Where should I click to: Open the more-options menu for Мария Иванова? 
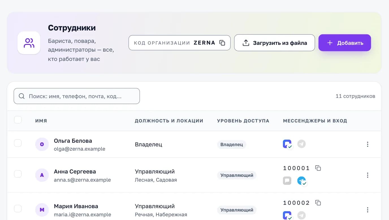pos(368,210)
